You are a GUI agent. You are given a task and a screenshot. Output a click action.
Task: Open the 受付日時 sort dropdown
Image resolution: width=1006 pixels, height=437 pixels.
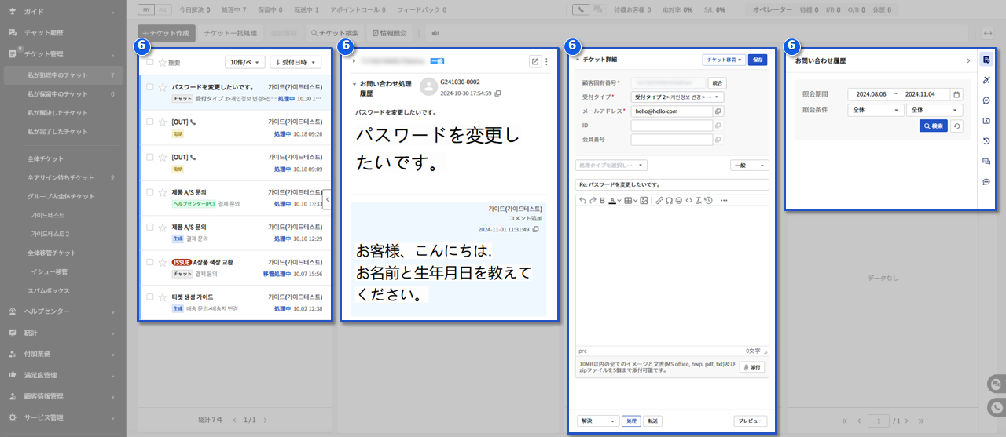click(x=296, y=62)
